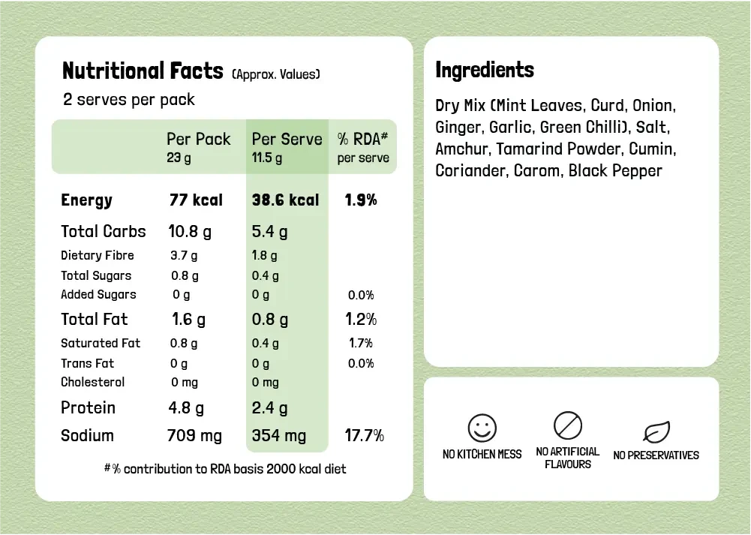This screenshot has width=751, height=535.
Task: Click the Sodium 17.7% RDA value
Action: pos(364,436)
